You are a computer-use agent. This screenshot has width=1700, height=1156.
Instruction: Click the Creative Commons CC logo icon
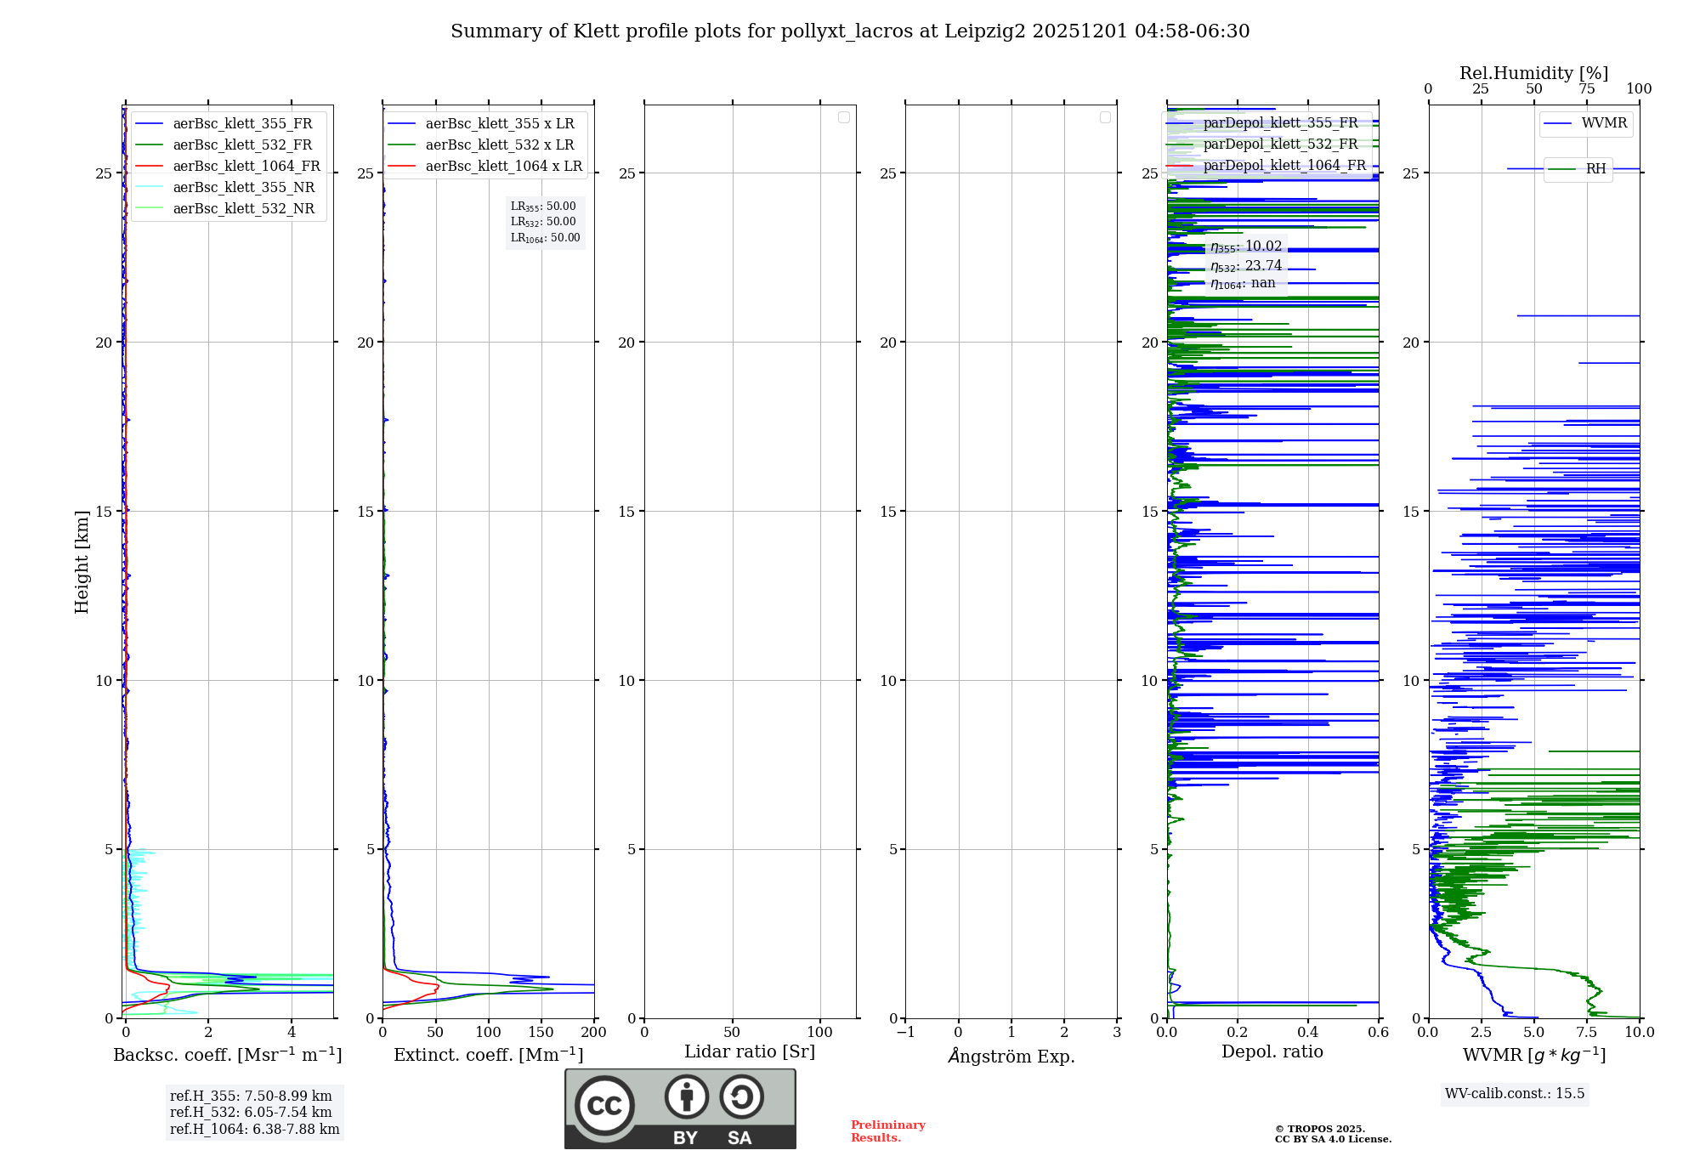point(604,1105)
